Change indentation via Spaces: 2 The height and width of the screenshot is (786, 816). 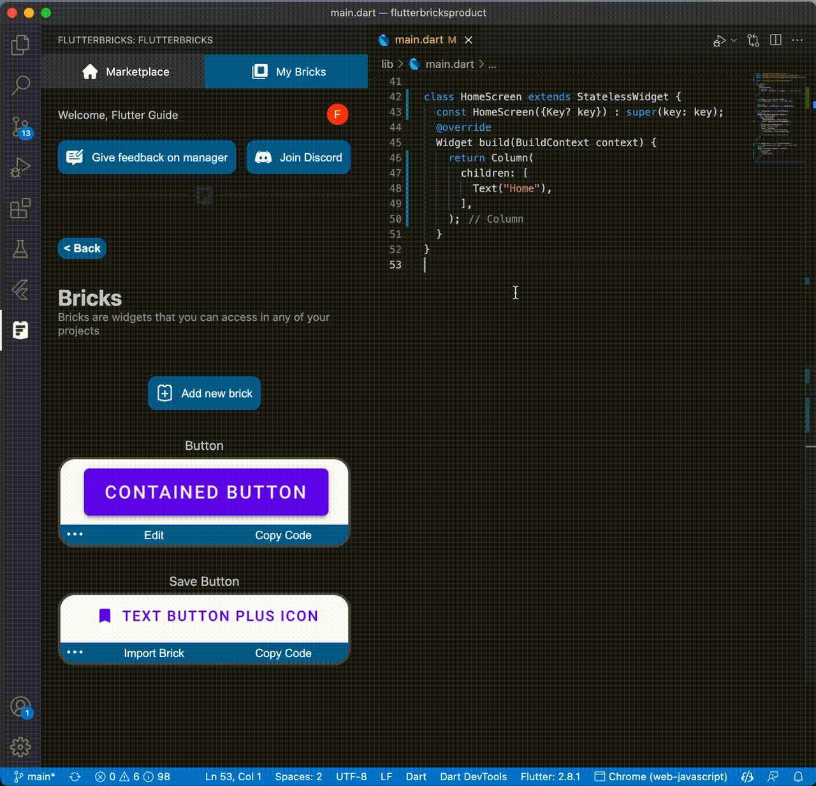click(x=298, y=776)
